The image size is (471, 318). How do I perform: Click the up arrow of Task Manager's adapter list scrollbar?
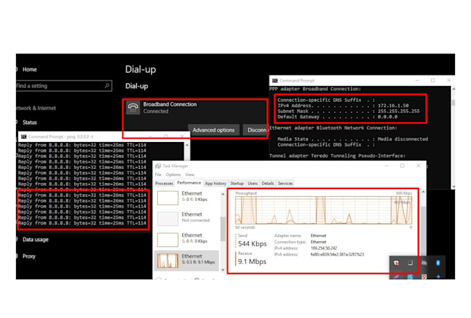tap(222, 195)
